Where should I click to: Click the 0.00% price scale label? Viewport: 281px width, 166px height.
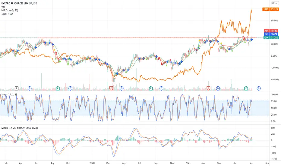point(274,56)
